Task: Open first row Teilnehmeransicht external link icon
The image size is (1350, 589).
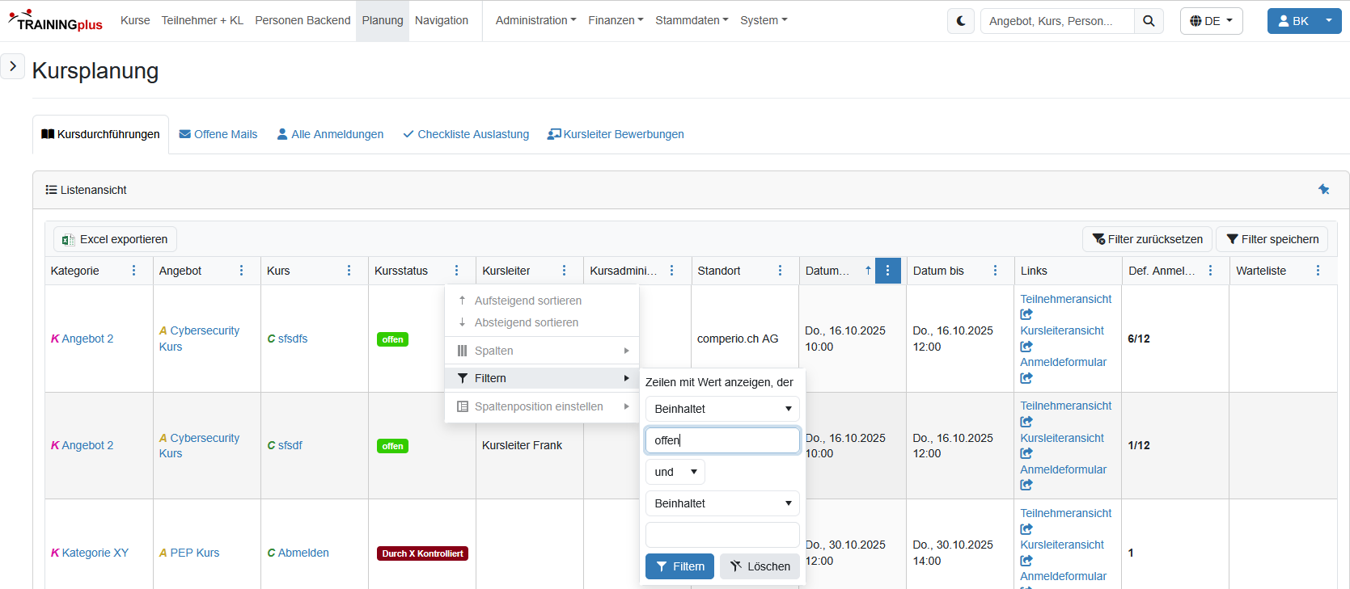Action: pos(1026,314)
